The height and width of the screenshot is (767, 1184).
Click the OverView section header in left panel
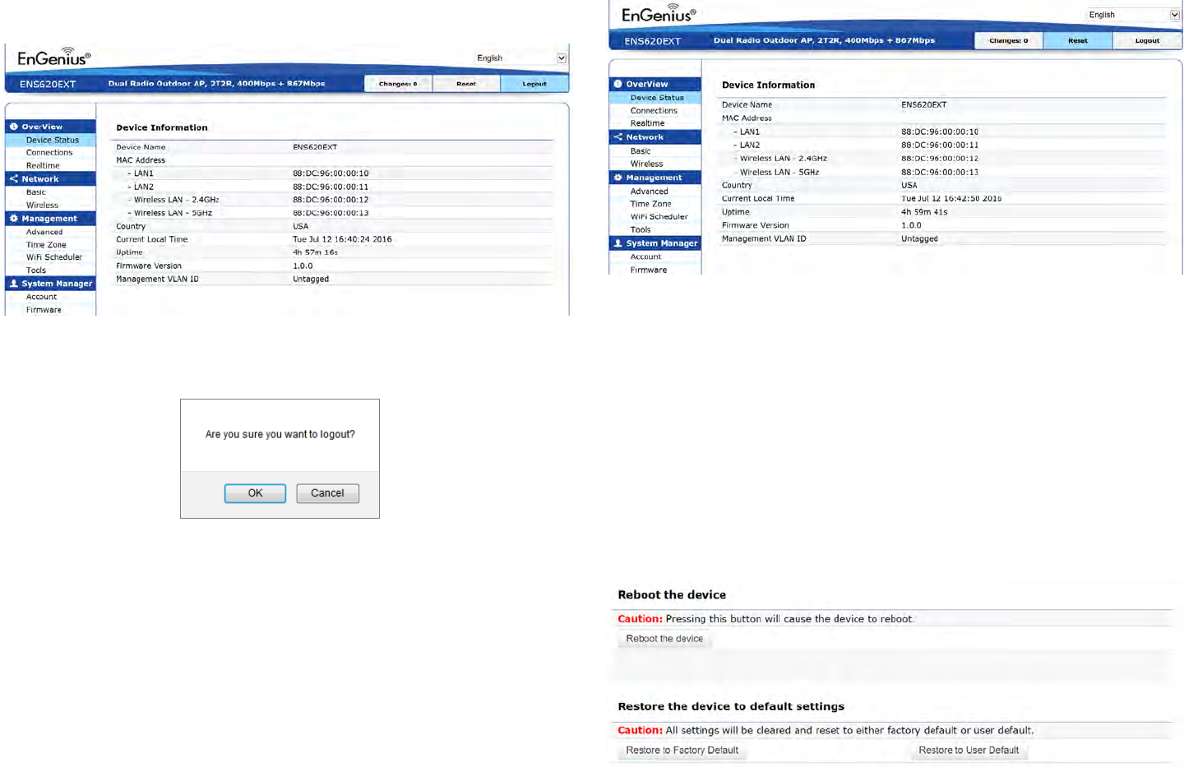pos(50,127)
